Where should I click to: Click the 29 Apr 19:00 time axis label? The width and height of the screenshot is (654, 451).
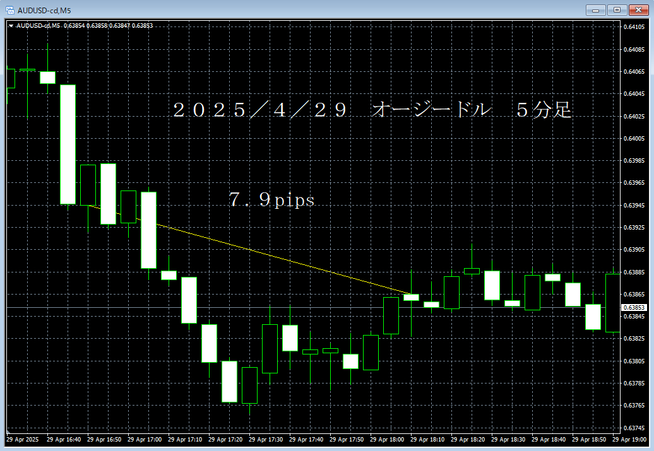tap(630, 439)
